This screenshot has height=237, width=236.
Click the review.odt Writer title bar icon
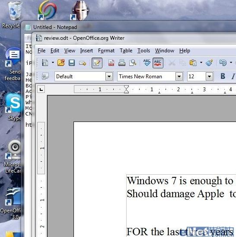click(39, 38)
